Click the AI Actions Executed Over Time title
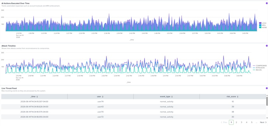The image size is (268, 126). point(15,3)
